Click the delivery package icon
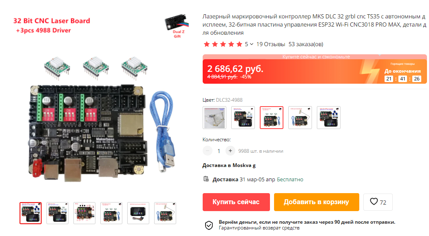 point(206,179)
